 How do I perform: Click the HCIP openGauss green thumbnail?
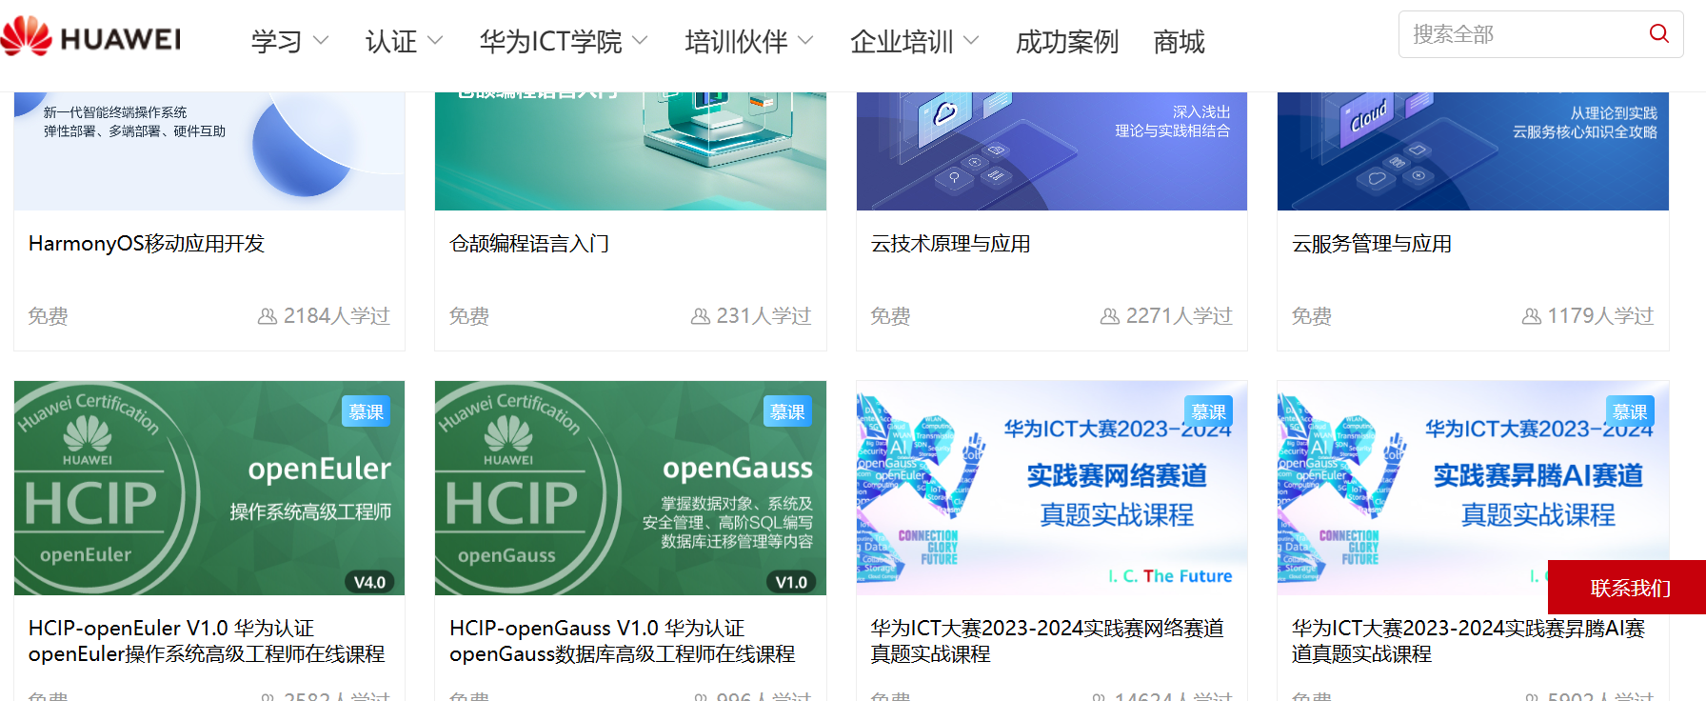(630, 488)
